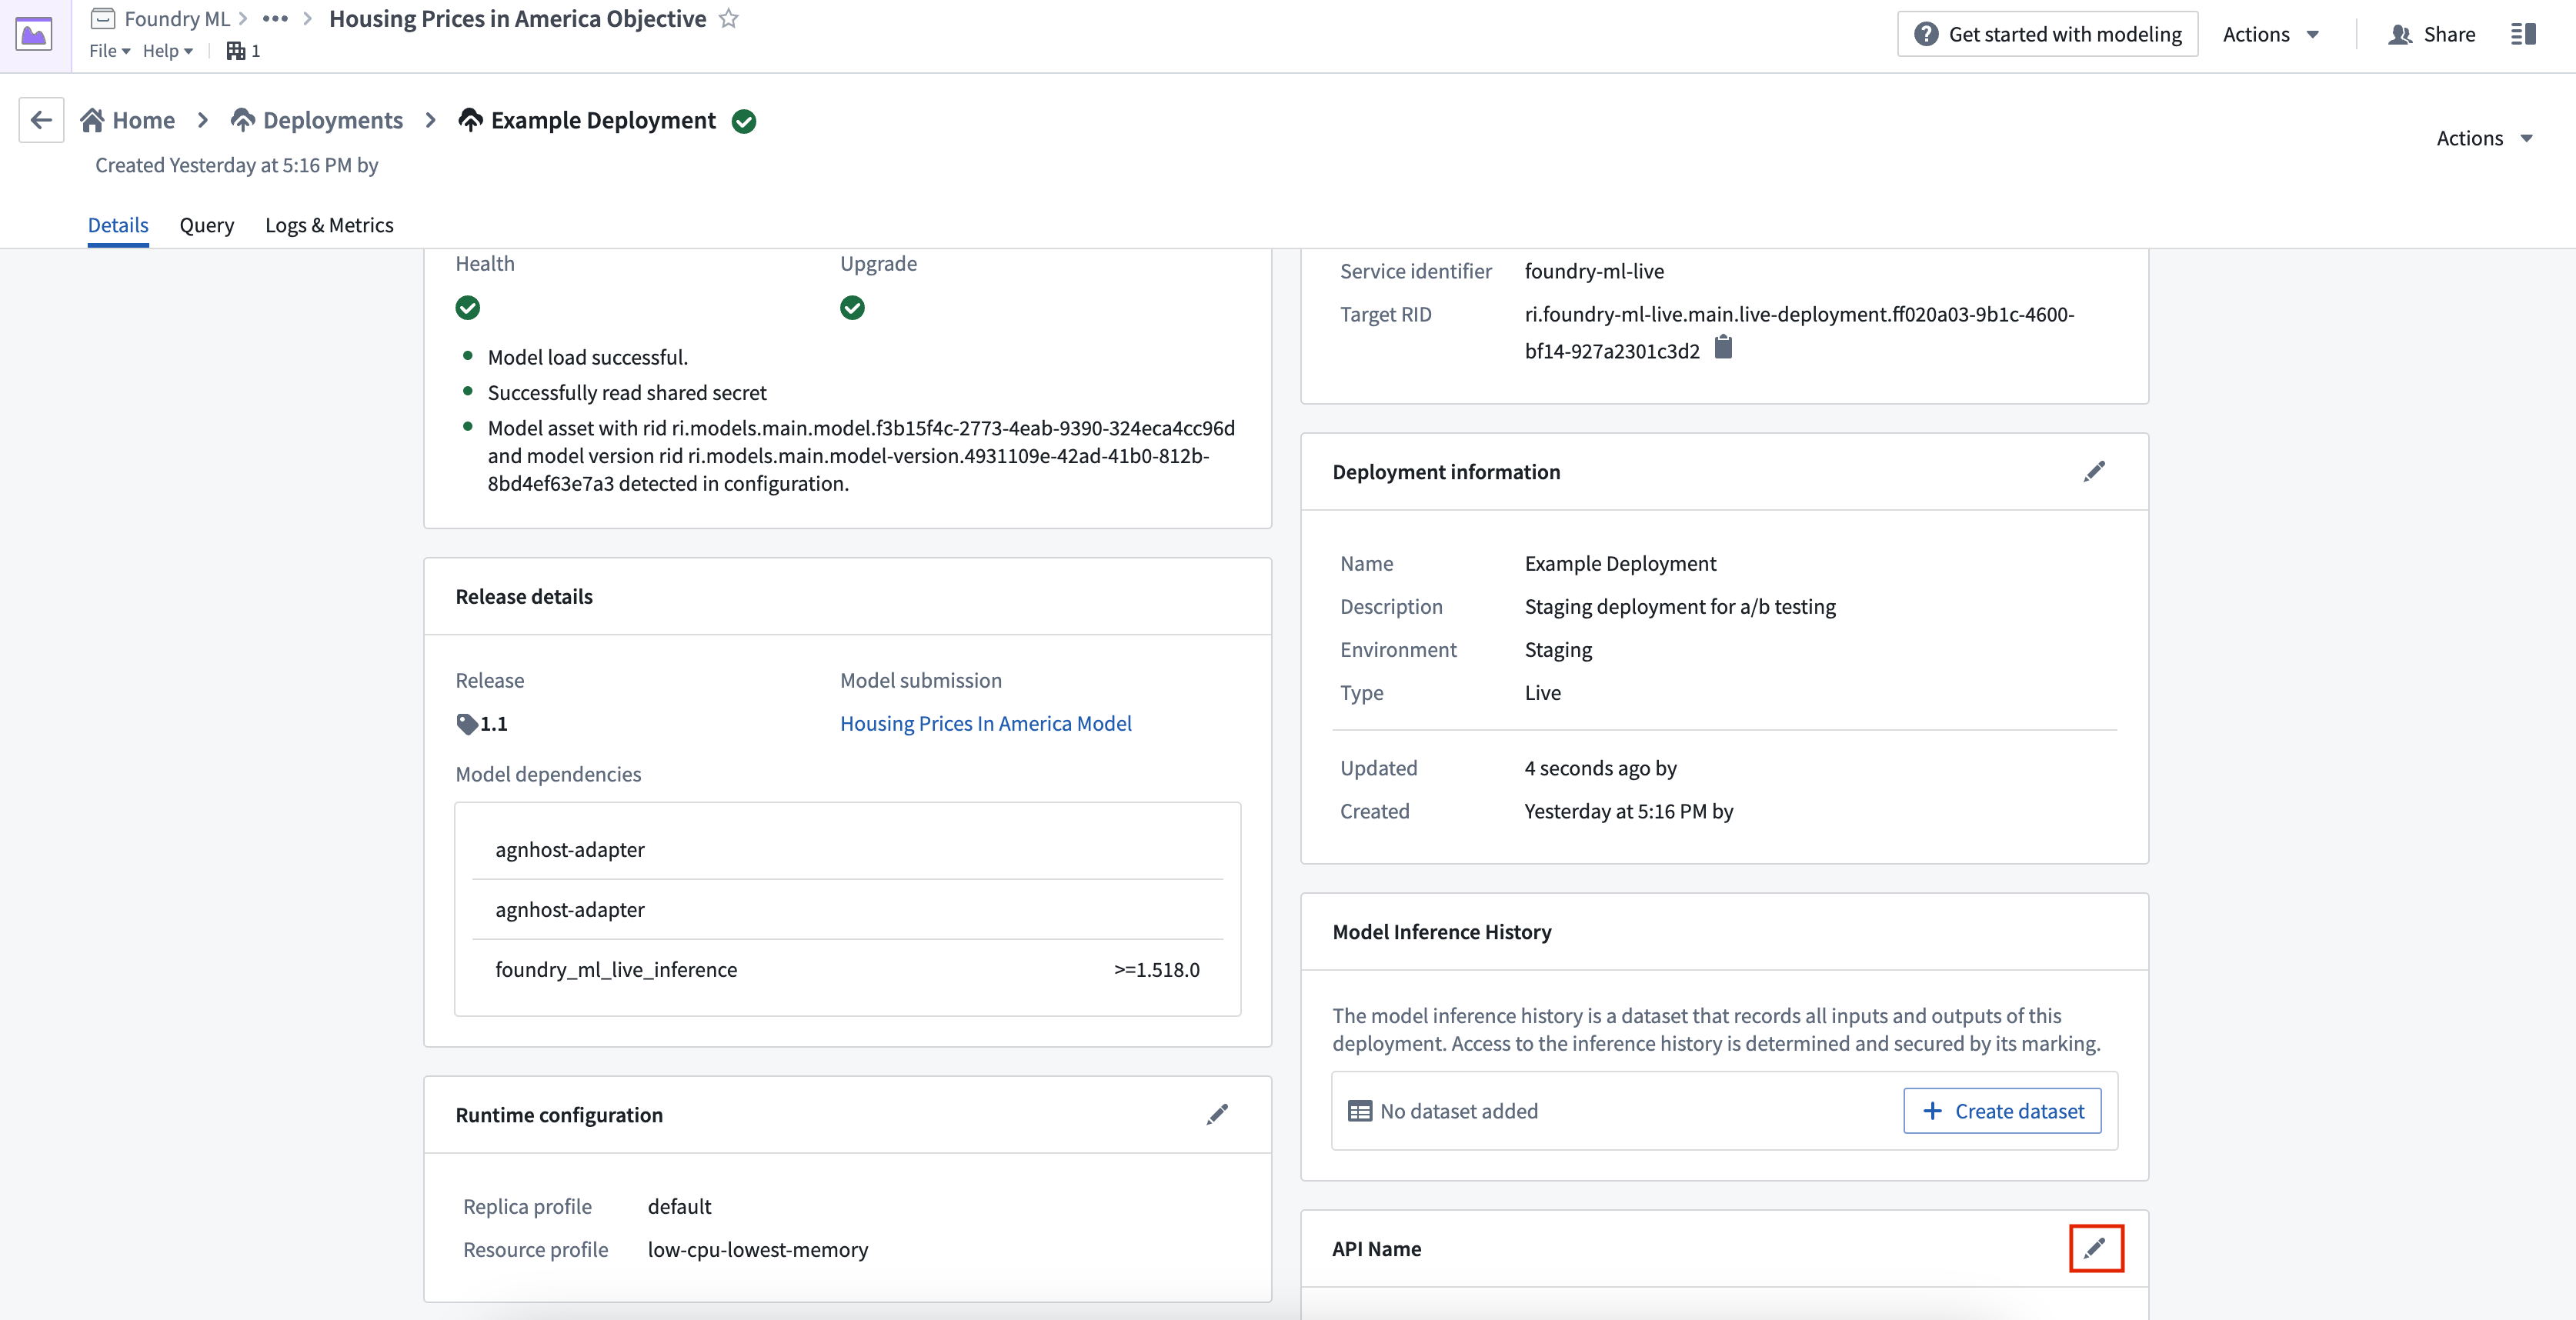Image resolution: width=2576 pixels, height=1320 pixels.
Task: Click the Health green check icon
Action: click(x=468, y=308)
